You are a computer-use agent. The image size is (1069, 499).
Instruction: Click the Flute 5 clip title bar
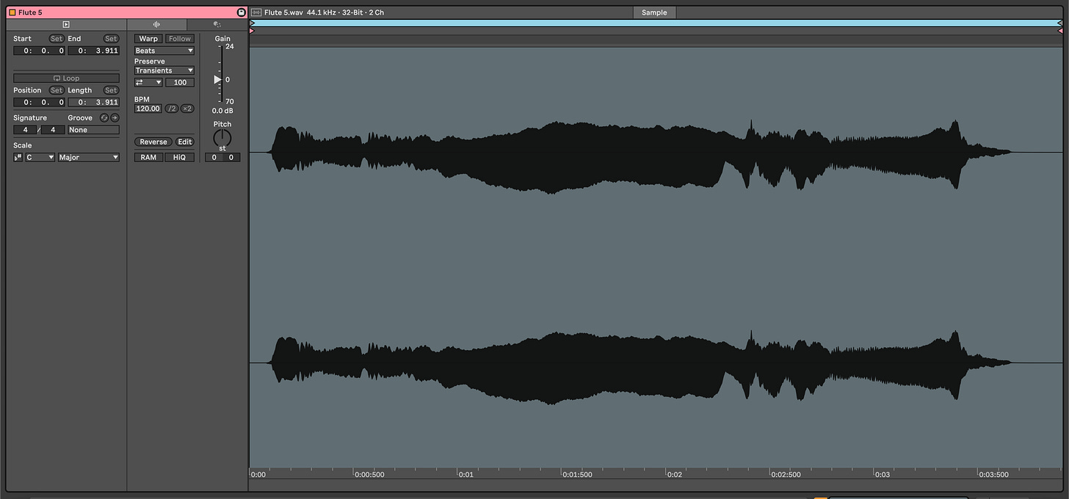127,12
